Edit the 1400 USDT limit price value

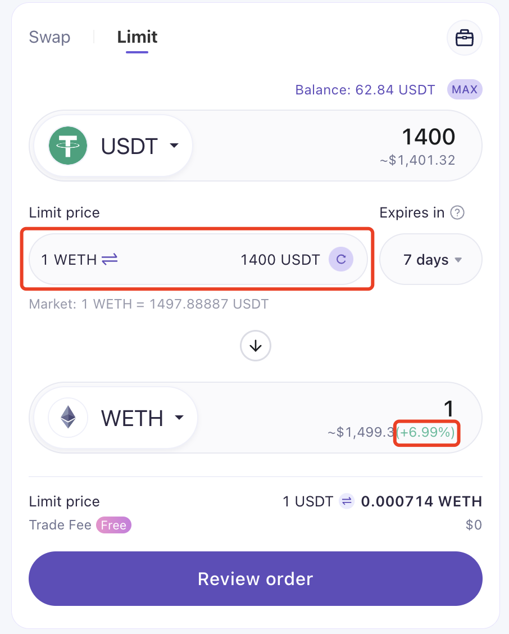click(x=280, y=260)
